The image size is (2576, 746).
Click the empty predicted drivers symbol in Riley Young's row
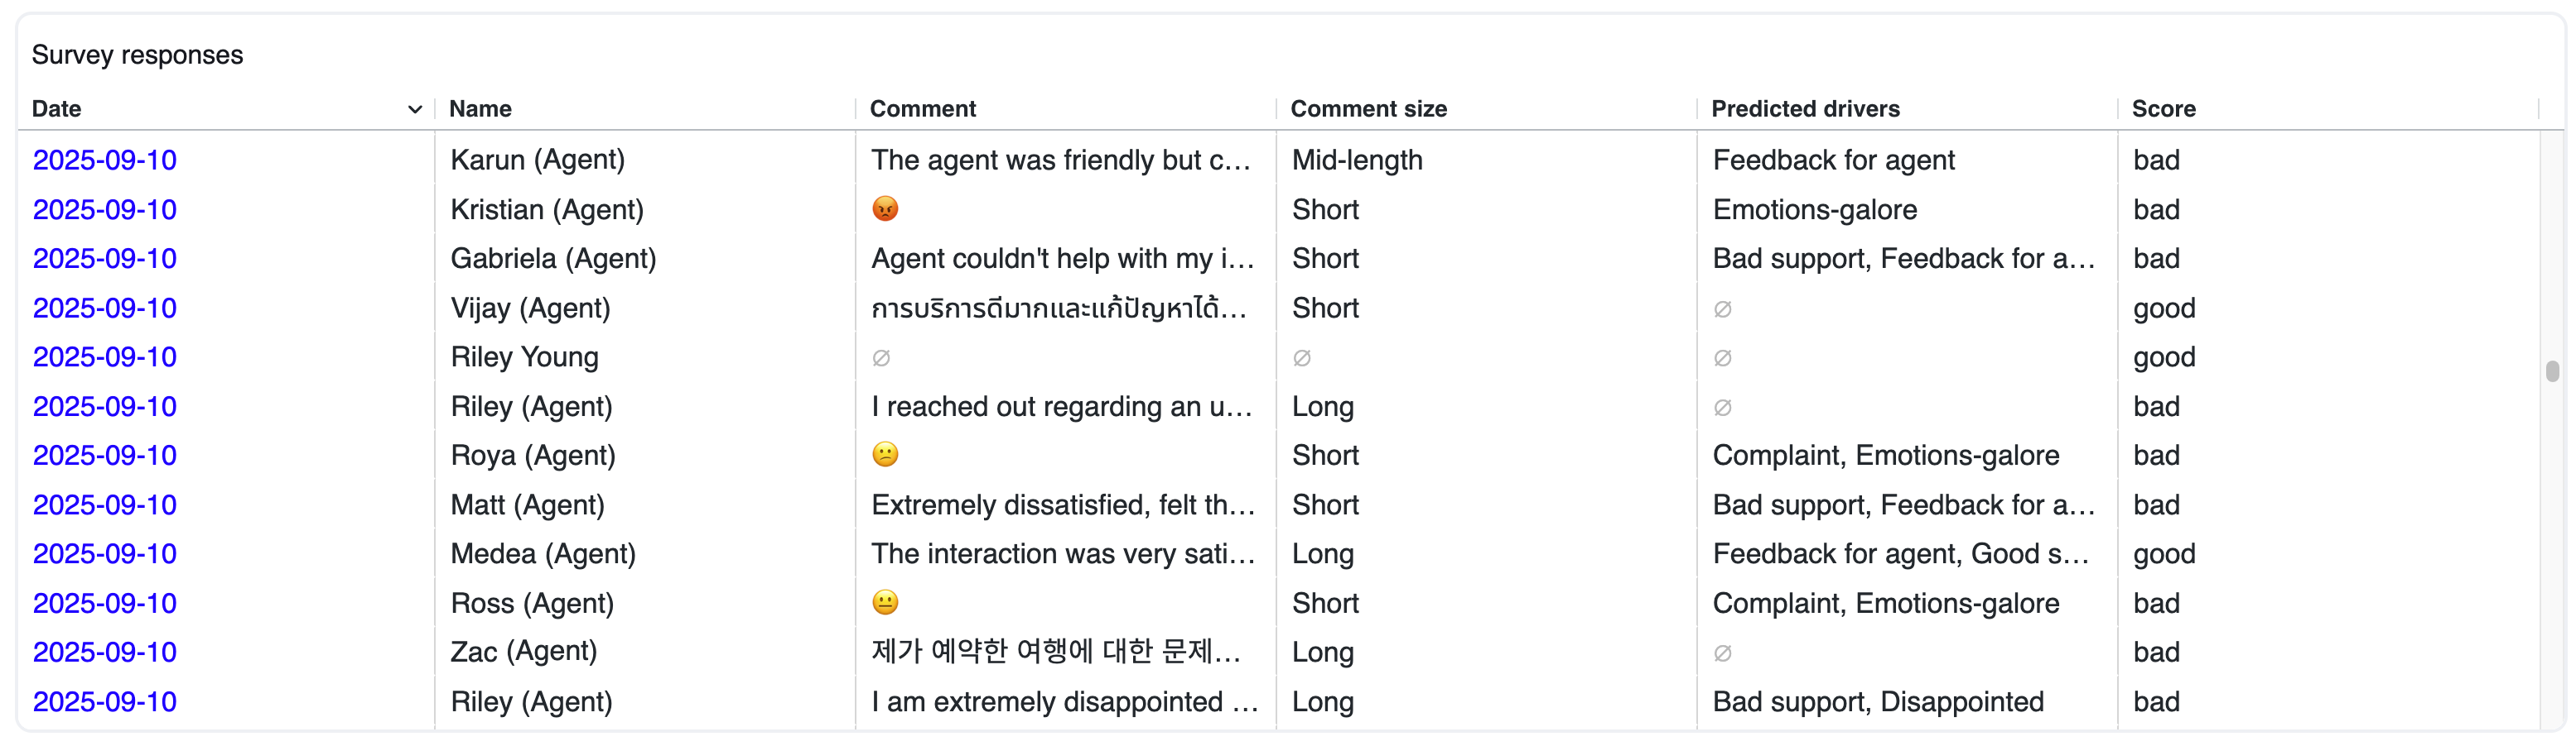click(1722, 357)
